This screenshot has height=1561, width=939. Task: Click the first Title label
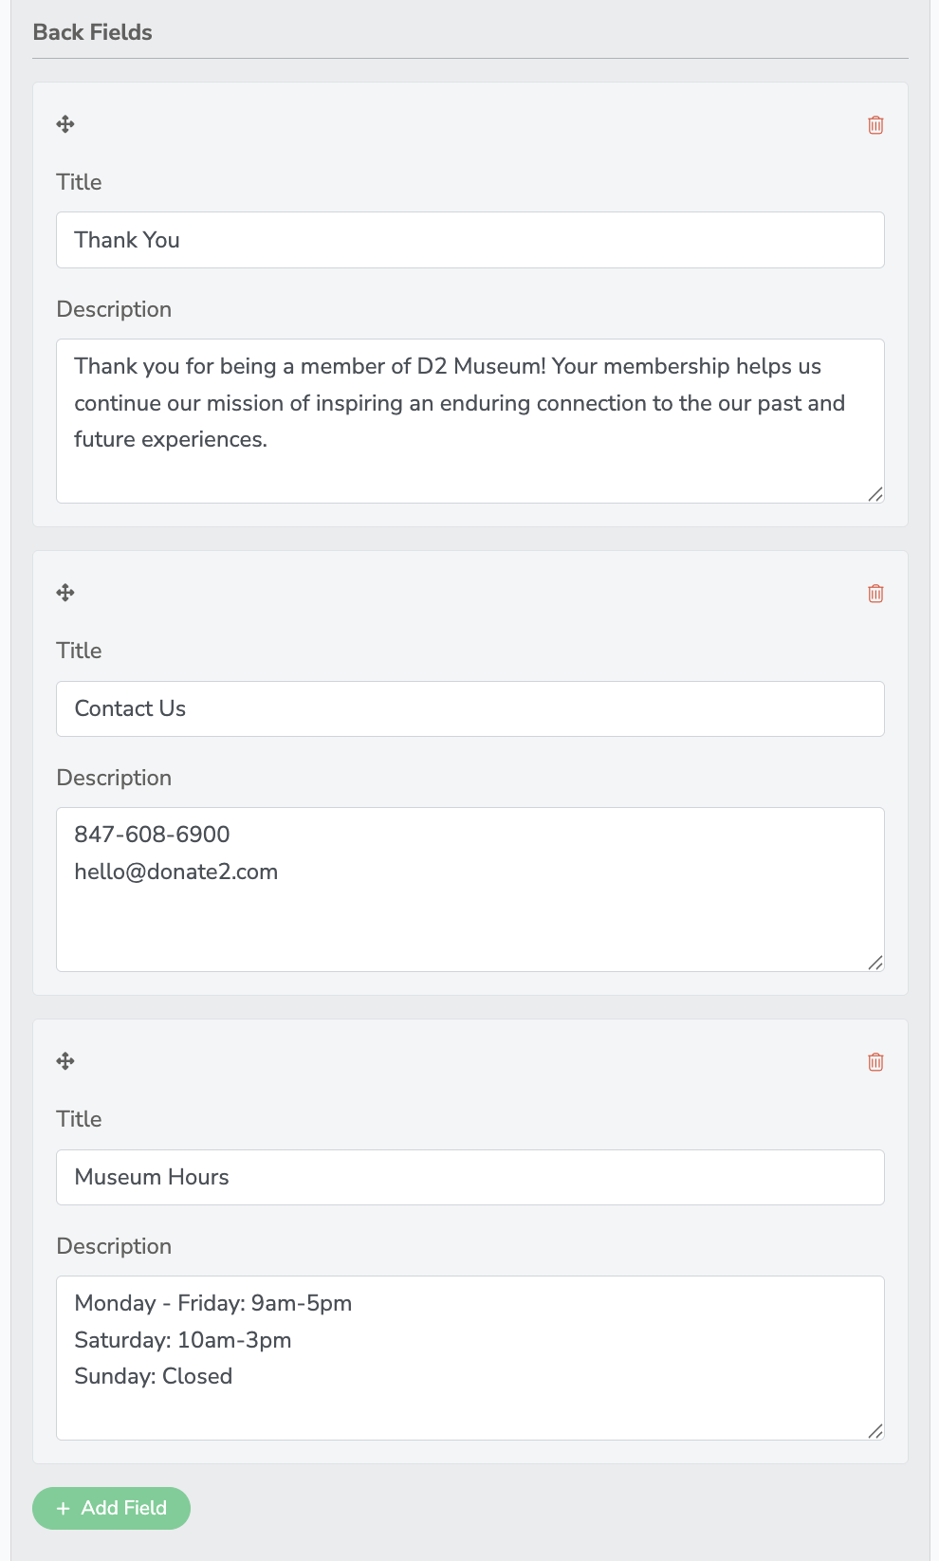click(79, 182)
